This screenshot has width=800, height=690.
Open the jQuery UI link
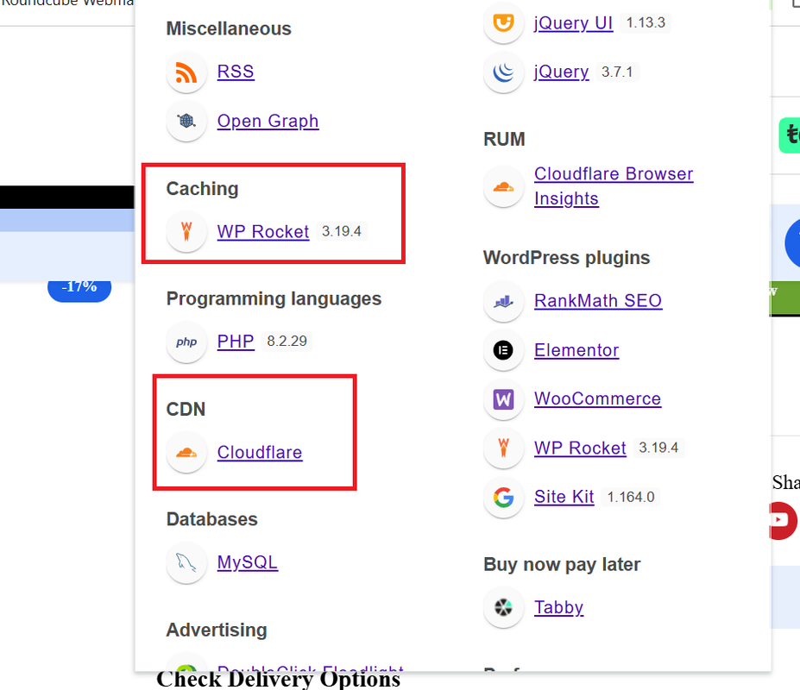pyautogui.click(x=574, y=23)
